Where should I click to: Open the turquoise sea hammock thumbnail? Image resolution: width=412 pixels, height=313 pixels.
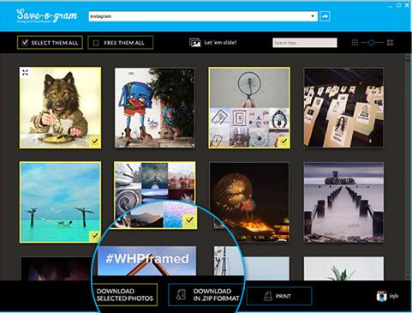[60, 202]
